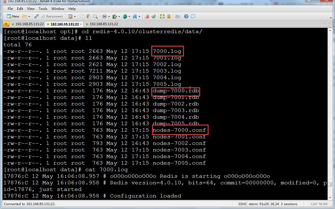The image size is (335, 209).
Task: Open the Tools menu
Action: click(43, 9)
